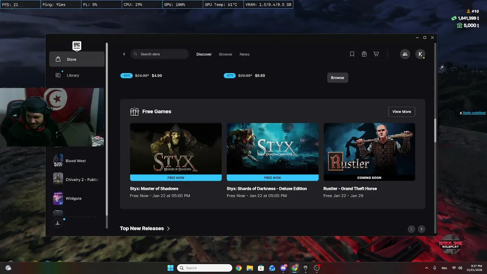Open the OBS Studio taskbar icon

(317, 268)
